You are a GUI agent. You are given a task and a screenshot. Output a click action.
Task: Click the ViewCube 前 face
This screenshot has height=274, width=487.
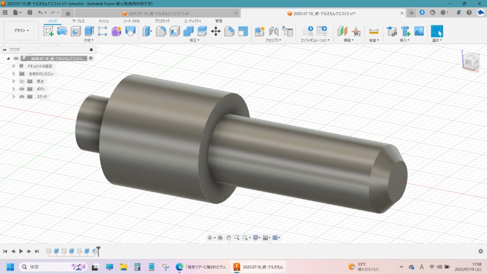tap(469, 62)
